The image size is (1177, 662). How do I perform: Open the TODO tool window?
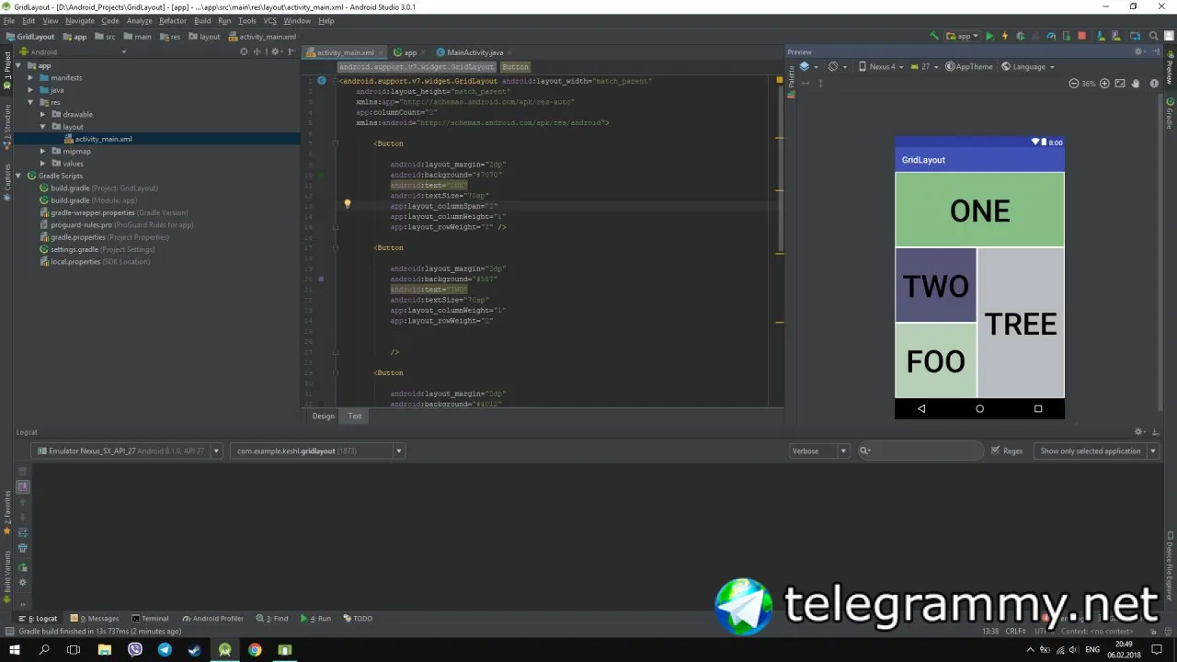point(358,618)
